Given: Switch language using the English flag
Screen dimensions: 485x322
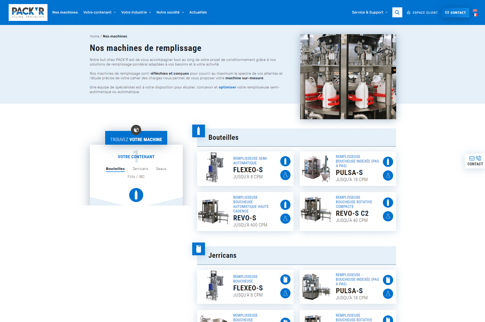Looking at the screenshot, I should coord(475,11).
